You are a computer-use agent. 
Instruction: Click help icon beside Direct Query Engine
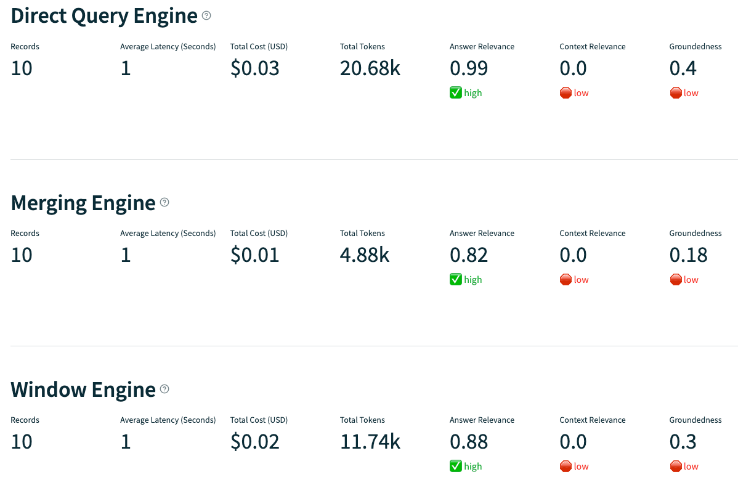tap(206, 16)
